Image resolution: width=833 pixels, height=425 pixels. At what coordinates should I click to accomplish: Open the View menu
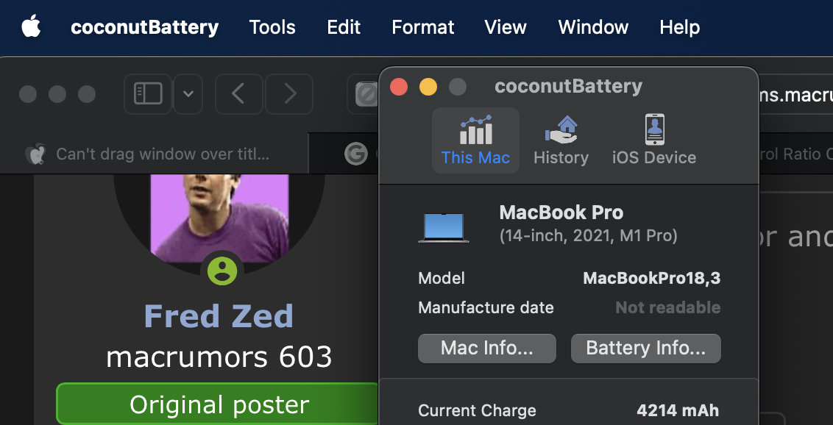pyautogui.click(x=506, y=27)
